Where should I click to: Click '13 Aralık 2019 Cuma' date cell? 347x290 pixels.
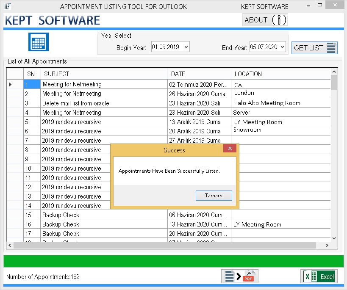(200, 122)
